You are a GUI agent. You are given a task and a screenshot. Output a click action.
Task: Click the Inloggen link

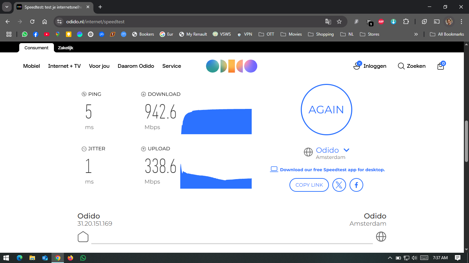coord(370,66)
